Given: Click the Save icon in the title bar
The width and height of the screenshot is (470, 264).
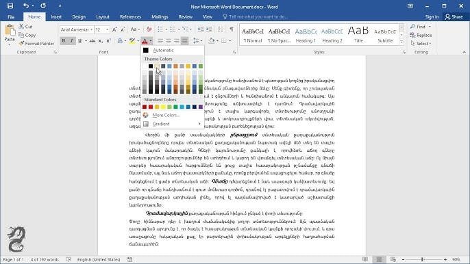Looking at the screenshot, I should (10, 6).
